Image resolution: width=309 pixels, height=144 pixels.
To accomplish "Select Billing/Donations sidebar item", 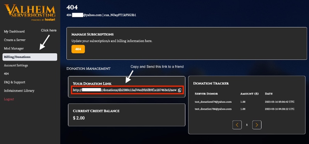I will click(x=30, y=57).
